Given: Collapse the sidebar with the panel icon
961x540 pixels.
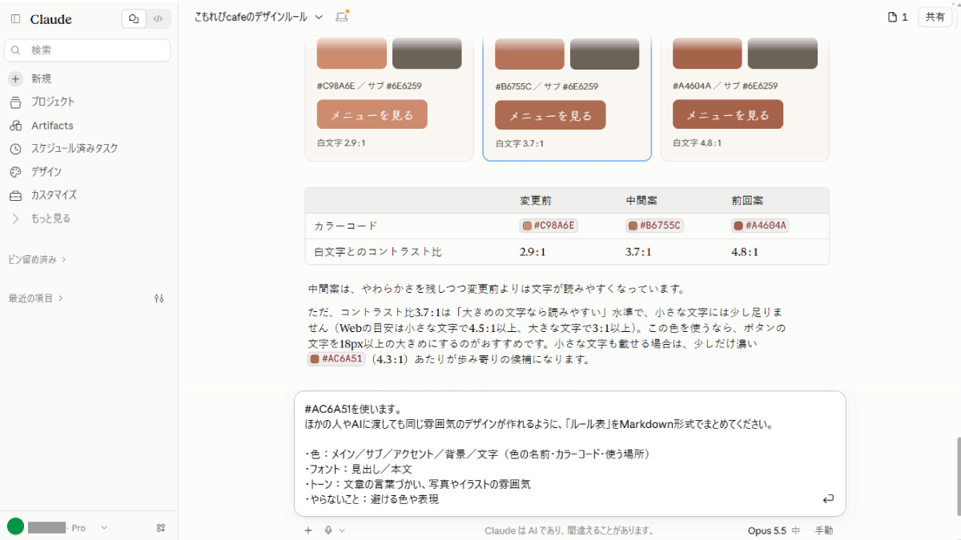Looking at the screenshot, I should [16, 19].
